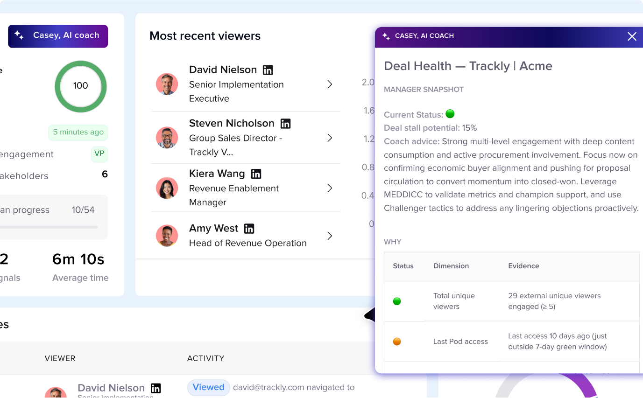The image size is (643, 398).
Task: Click Steven Nicholson name
Action: 232,123
